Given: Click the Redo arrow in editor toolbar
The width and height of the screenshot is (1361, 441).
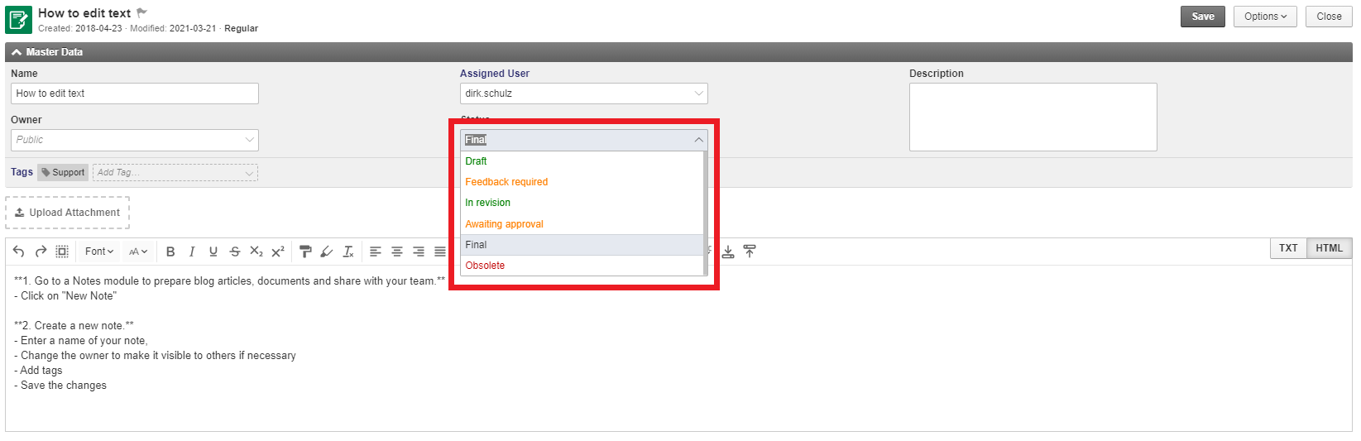Looking at the screenshot, I should point(41,252).
